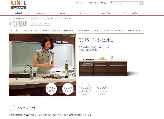Image resolution: width=164 pixels, height=119 pixels.
Task: Open the 商品情報 main menu
Action: pyautogui.click(x=19, y=13)
